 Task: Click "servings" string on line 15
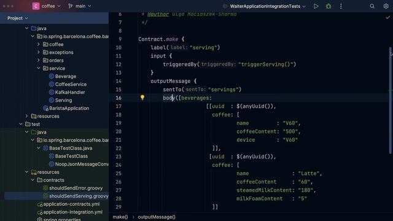pyautogui.click(x=224, y=90)
